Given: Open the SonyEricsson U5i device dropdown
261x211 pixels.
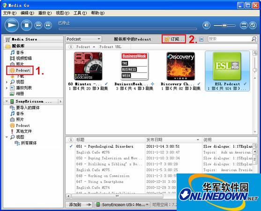Looking at the screenshot, I should pos(122,205).
